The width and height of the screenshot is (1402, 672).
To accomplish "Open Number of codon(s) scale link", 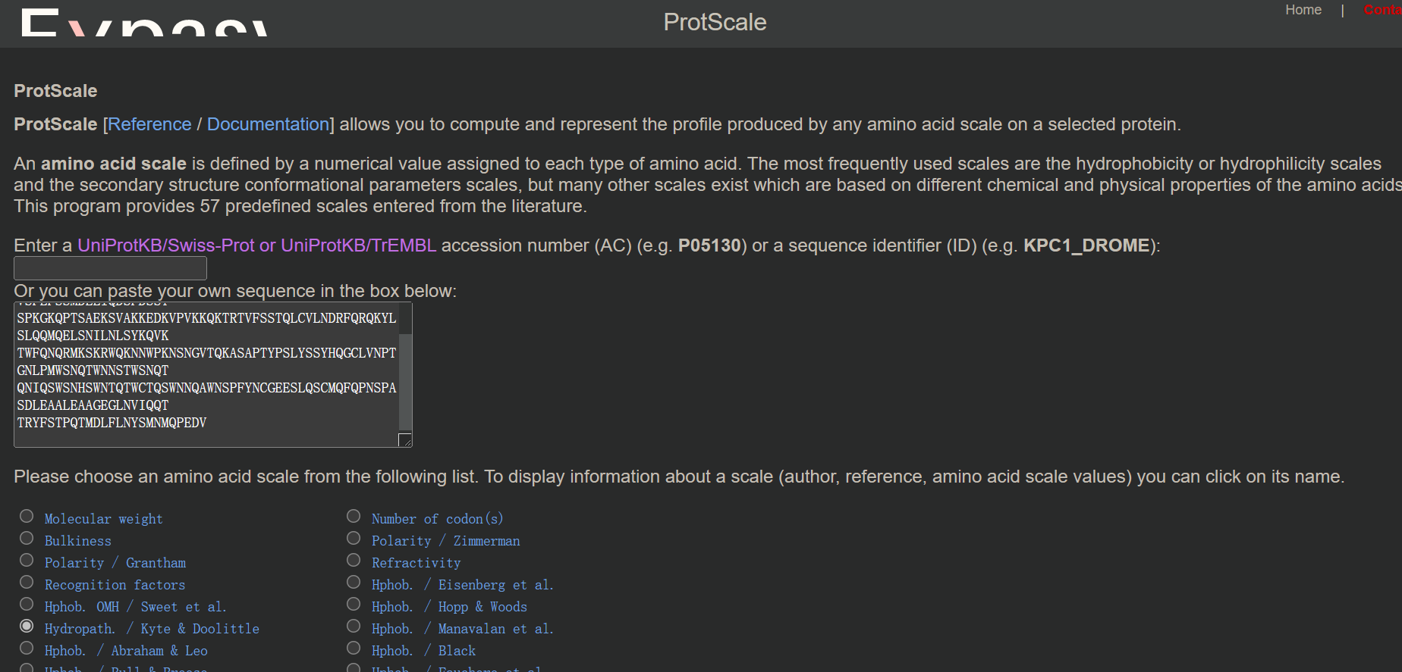I will pyautogui.click(x=438, y=519).
